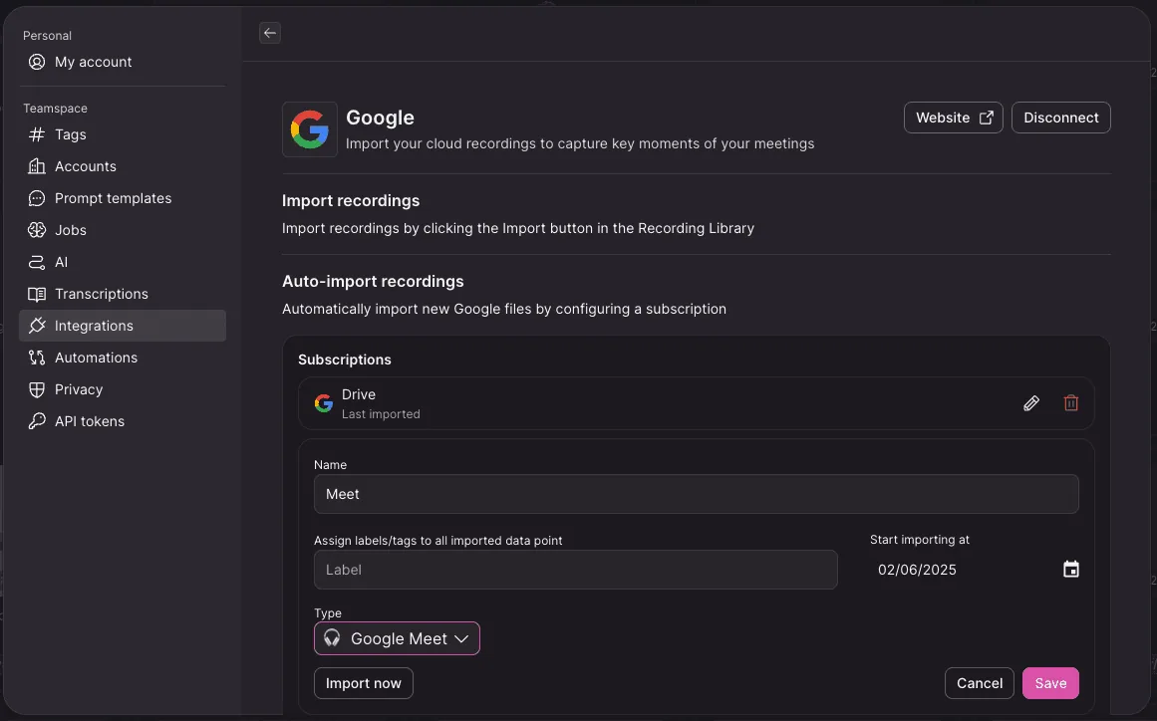The image size is (1157, 721).
Task: Click the Prompt templates chat icon
Action: pos(37,198)
